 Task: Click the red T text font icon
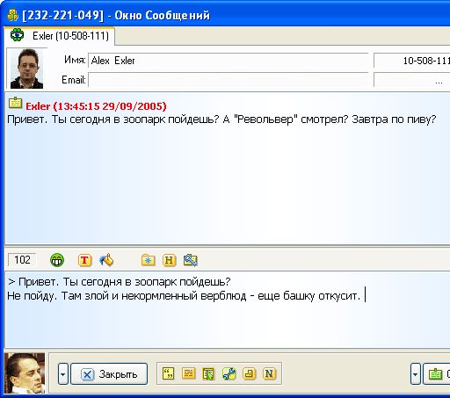click(85, 260)
